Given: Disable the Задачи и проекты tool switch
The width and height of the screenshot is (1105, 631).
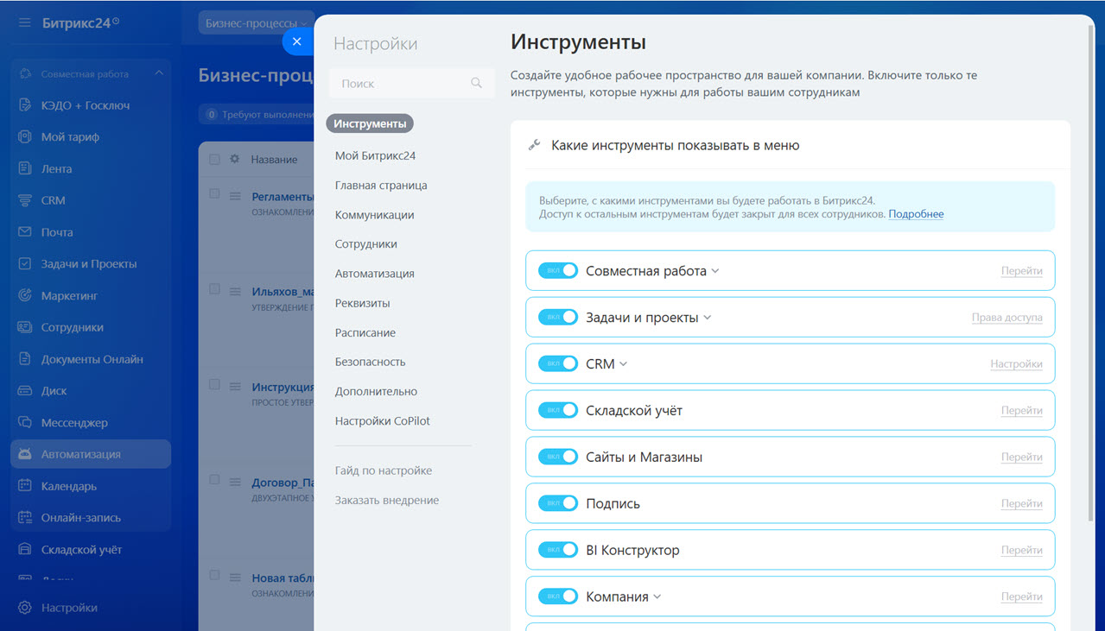Looking at the screenshot, I should [558, 318].
